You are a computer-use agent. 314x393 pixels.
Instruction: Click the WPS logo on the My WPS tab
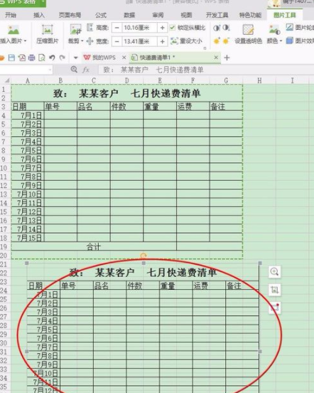(87, 58)
